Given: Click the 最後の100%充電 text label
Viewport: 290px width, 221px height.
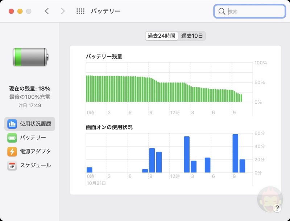Looking at the screenshot, I should (29, 97).
